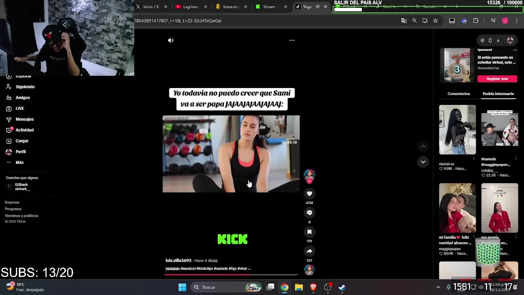This screenshot has width=524, height=295.
Task: Click the Register now ad button
Action: (497, 79)
